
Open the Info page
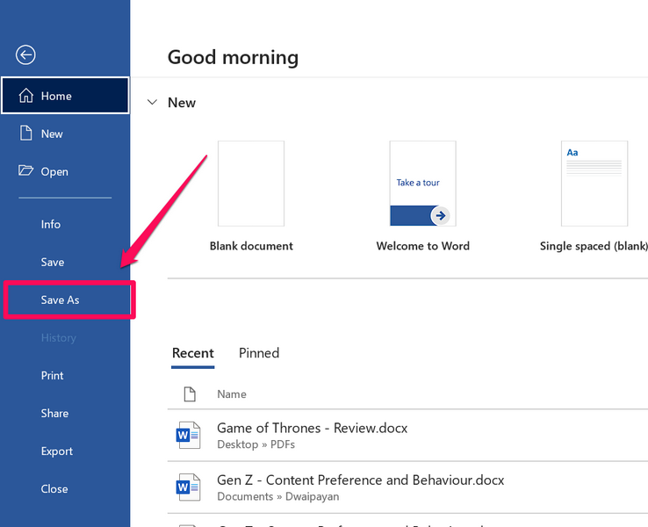point(51,225)
